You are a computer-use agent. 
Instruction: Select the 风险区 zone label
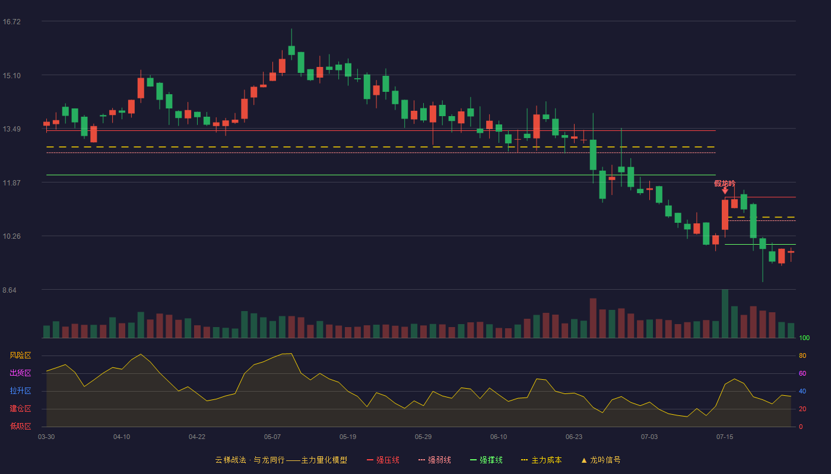tap(20, 355)
